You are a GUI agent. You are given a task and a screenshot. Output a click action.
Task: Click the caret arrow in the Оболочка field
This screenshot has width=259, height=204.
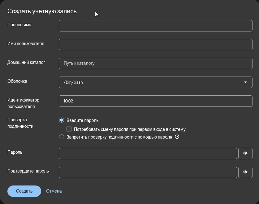tap(245, 82)
